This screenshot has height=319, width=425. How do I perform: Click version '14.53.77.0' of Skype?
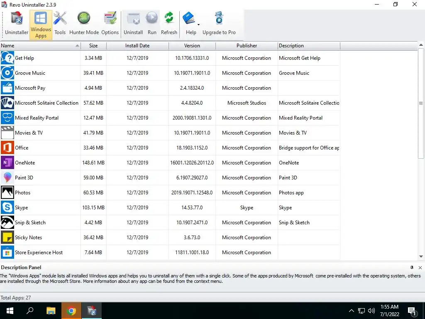click(x=192, y=208)
